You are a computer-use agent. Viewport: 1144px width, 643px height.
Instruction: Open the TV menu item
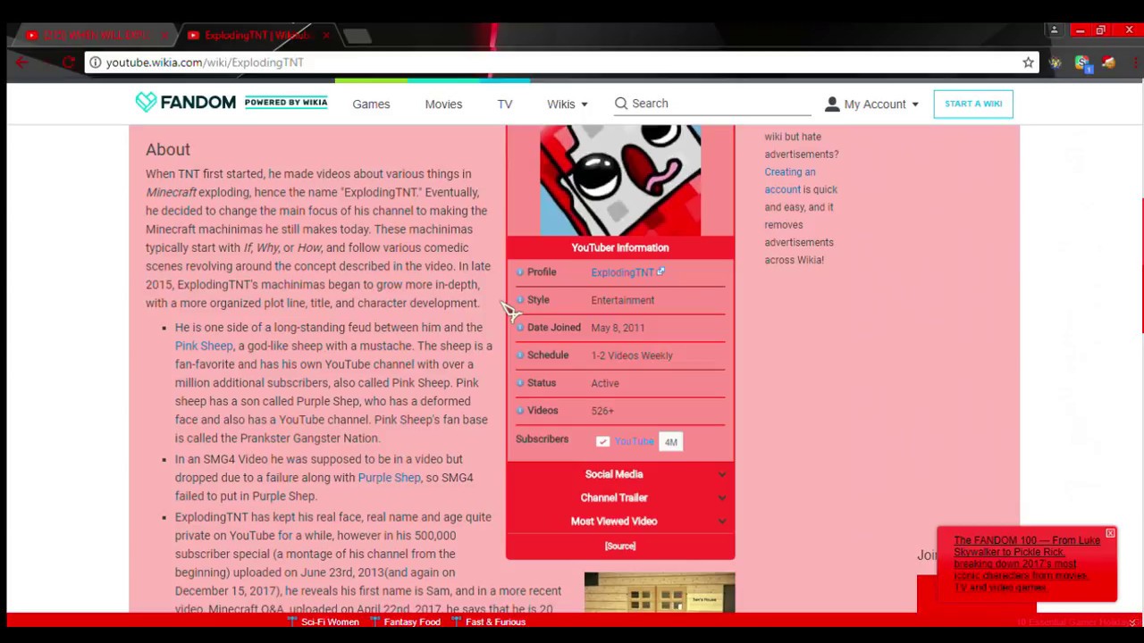coord(505,104)
